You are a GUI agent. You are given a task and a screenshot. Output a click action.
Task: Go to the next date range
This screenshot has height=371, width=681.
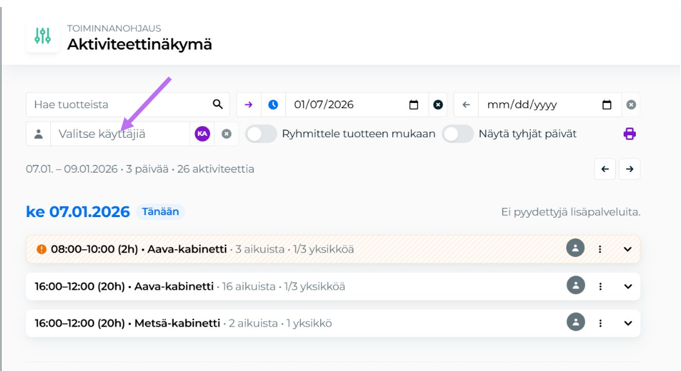click(x=629, y=169)
